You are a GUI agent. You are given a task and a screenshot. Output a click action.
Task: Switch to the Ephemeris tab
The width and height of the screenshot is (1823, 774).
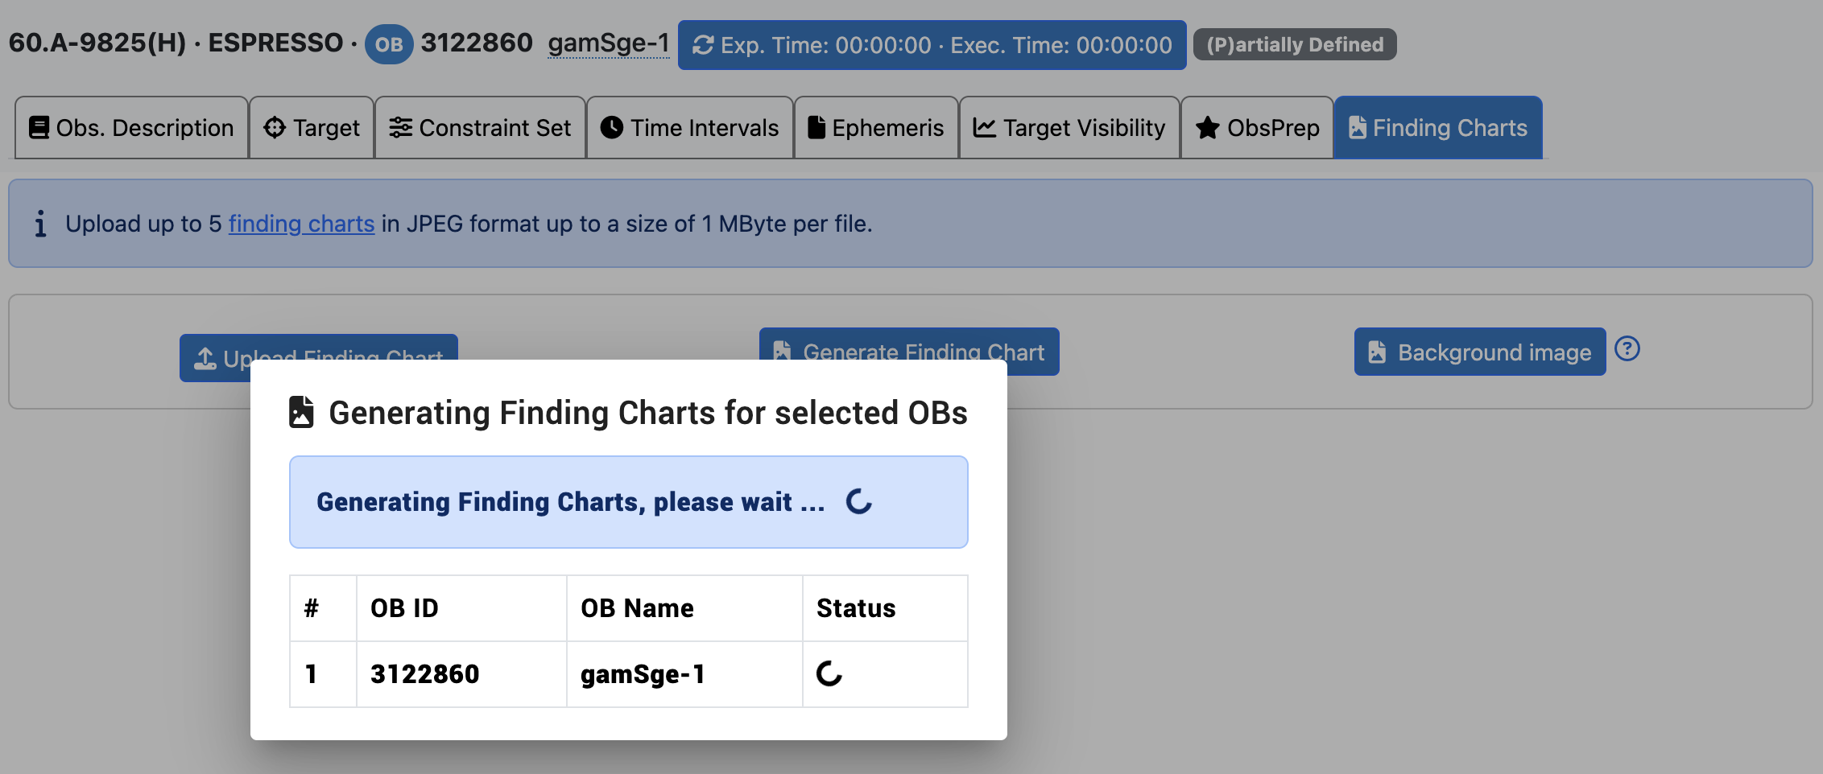(x=876, y=128)
